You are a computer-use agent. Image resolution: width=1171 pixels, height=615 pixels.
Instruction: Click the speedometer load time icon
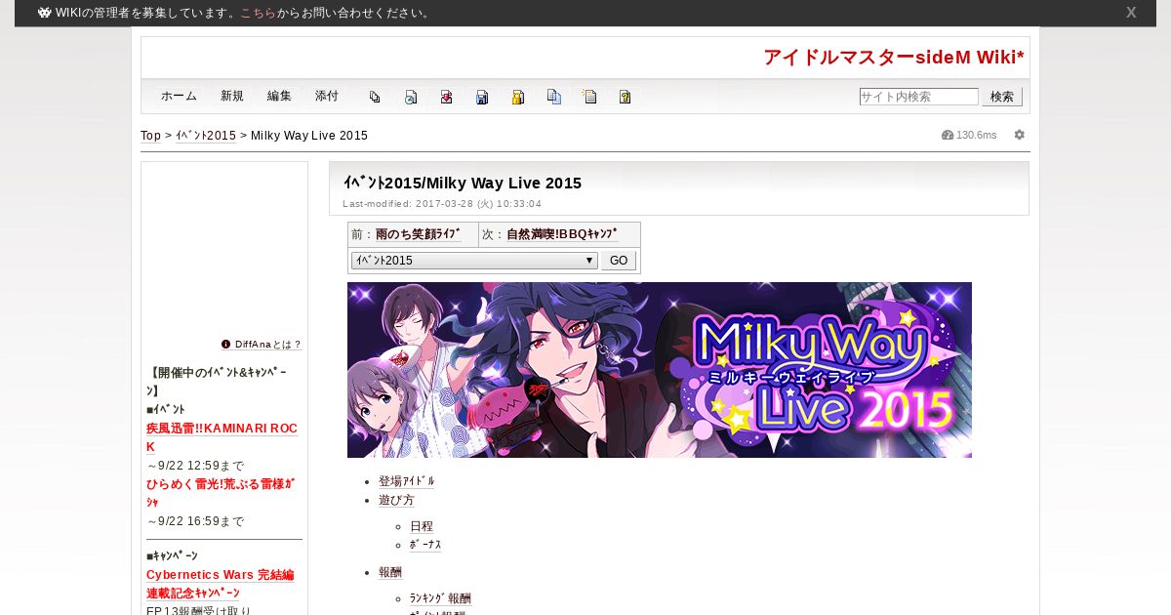[948, 135]
